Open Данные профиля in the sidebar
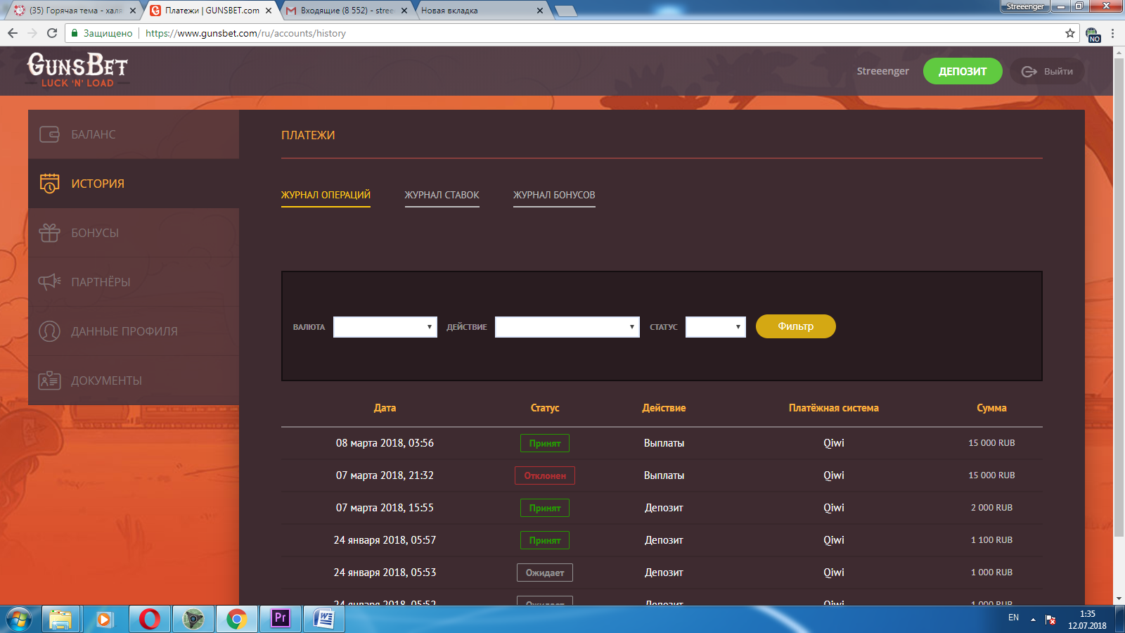This screenshot has width=1125, height=633. (x=134, y=331)
